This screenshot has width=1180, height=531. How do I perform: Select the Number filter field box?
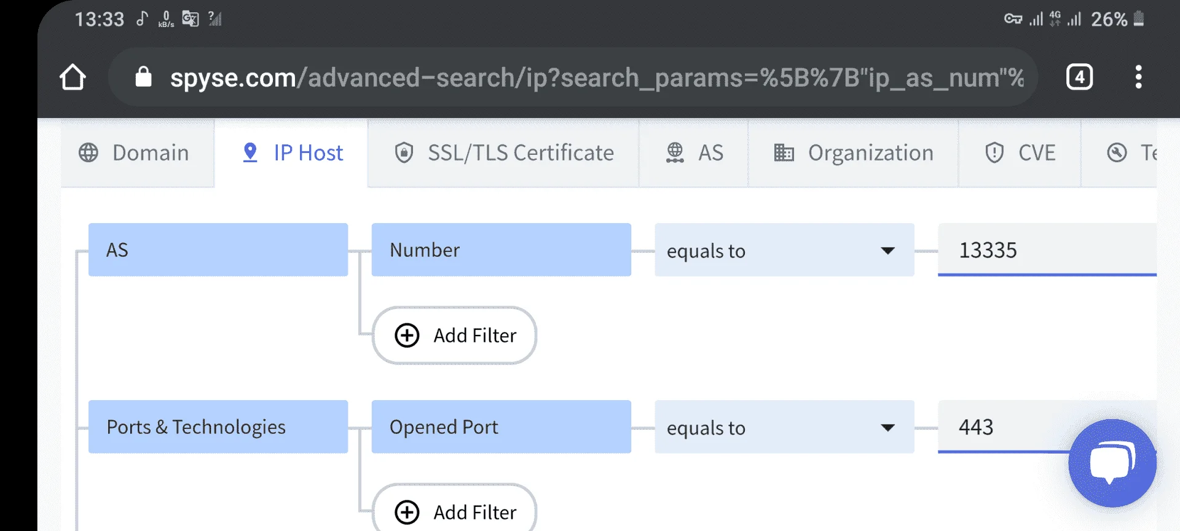502,250
